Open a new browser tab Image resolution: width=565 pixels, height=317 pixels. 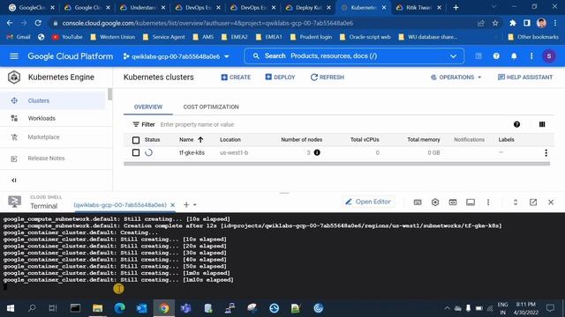point(456,7)
